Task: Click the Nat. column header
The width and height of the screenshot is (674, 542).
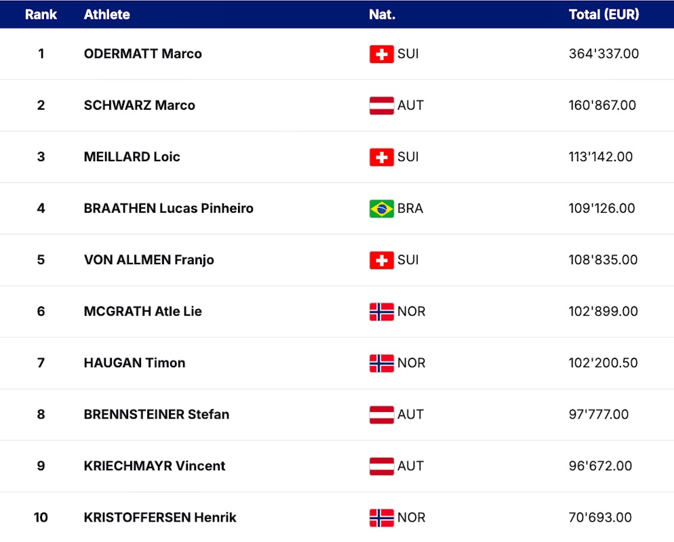Action: pos(382,14)
